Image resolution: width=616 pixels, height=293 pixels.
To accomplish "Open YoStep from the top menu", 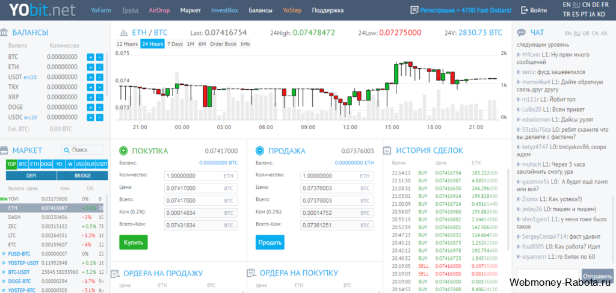I will pyautogui.click(x=292, y=10).
